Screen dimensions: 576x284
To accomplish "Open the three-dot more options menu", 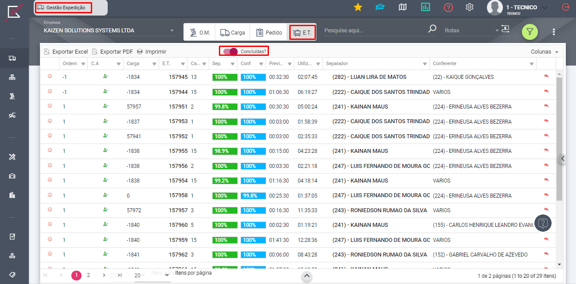I will pos(553,32).
